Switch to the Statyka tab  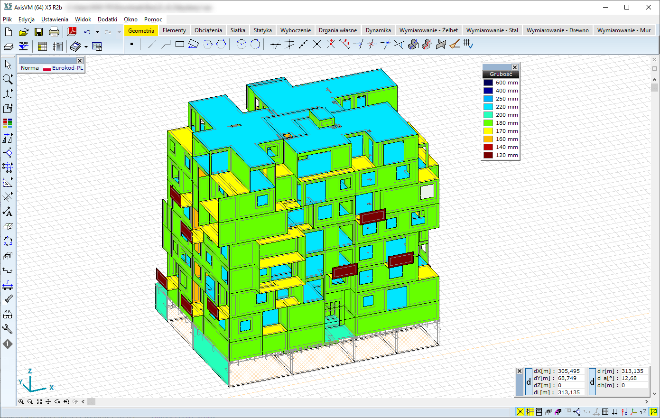pos(262,29)
